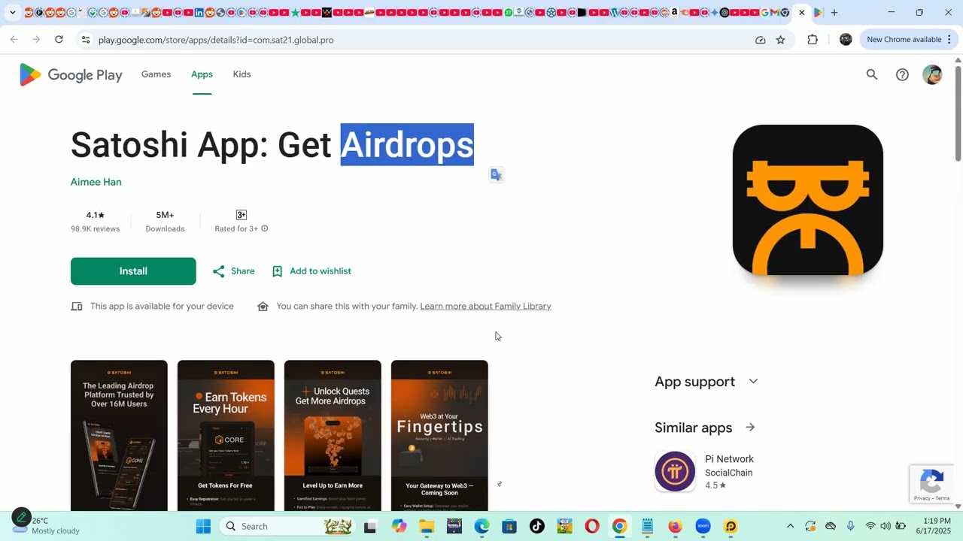This screenshot has width=963, height=541.
Task: Click the 4.1 star rating text
Action: click(96, 215)
